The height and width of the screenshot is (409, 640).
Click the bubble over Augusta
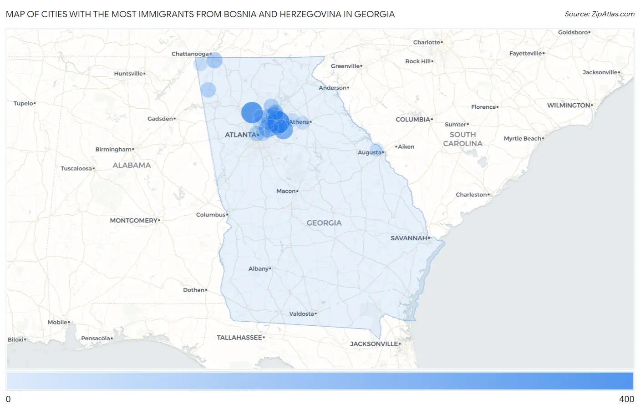376,150
